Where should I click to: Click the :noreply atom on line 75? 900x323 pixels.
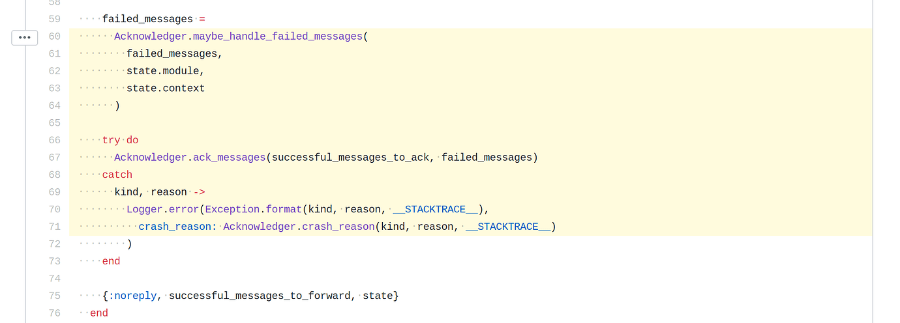coord(132,296)
